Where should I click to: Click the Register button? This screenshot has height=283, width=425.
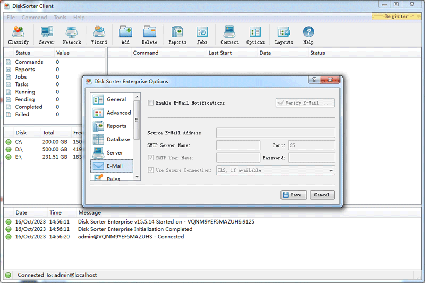pyautogui.click(x=396, y=16)
